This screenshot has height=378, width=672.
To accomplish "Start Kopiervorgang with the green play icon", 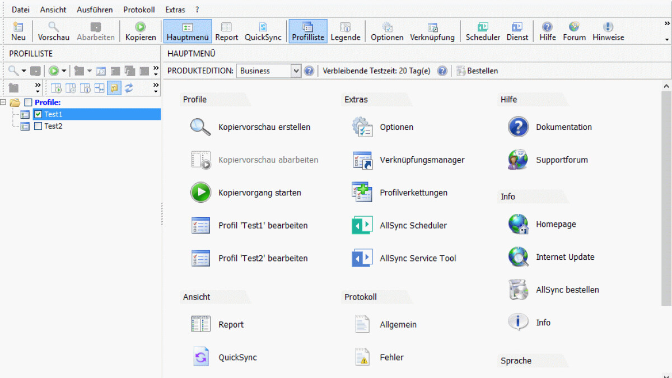I will click(x=200, y=193).
